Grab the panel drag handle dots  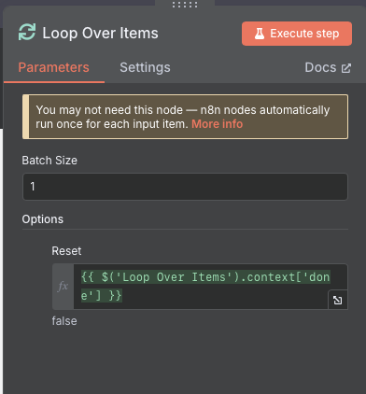coord(185,5)
